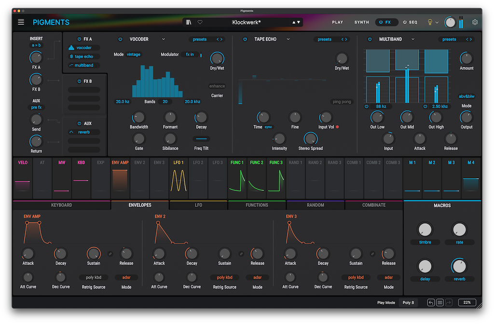This screenshot has width=494, height=324.
Task: Open the KEYBOARD modulation tab
Action: pyautogui.click(x=61, y=205)
